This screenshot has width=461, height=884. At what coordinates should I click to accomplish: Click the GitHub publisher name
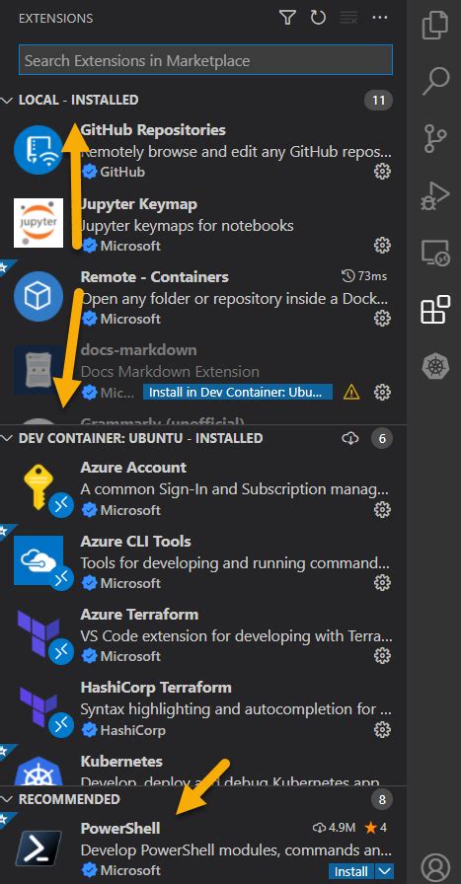tap(122, 172)
